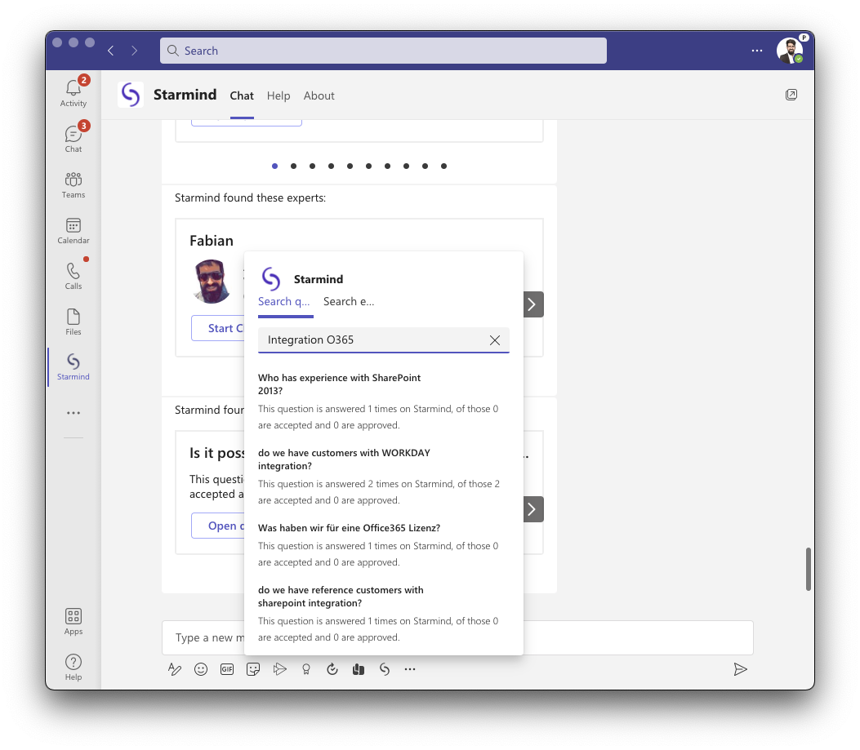860x750 pixels.
Task: Click the chat vertical scrollbar thumb
Action: click(x=808, y=569)
